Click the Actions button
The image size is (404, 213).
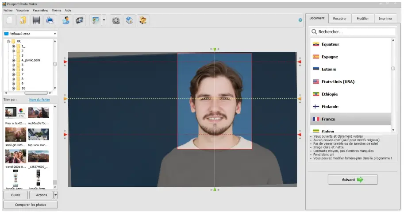[42, 195]
